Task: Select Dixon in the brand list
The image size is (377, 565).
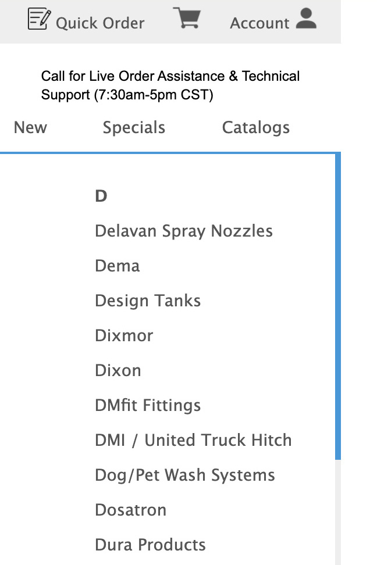Action: [118, 370]
